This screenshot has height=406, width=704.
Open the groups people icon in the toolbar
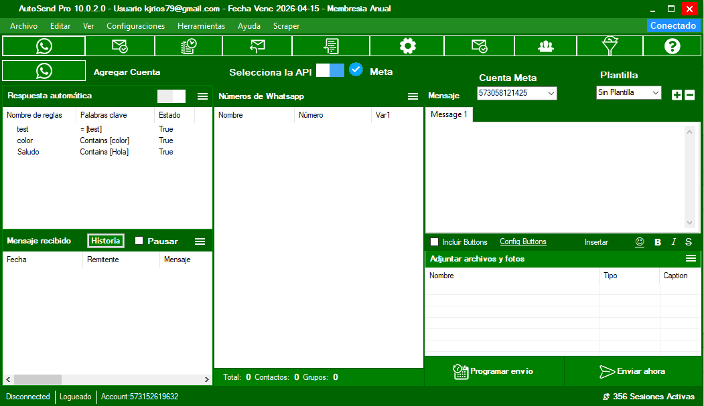coord(546,46)
